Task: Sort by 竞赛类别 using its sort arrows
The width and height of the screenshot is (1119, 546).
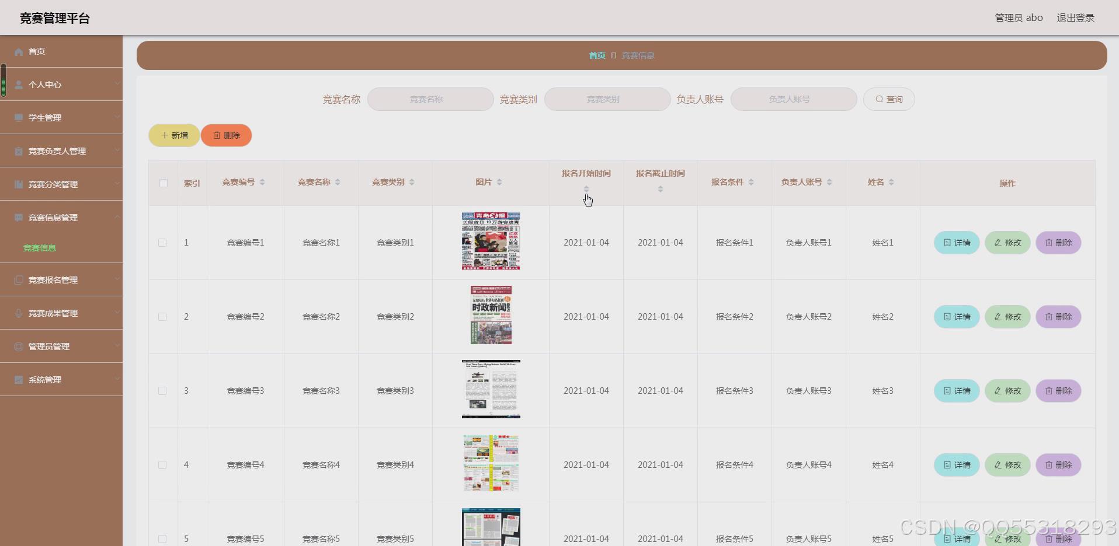Action: click(412, 183)
